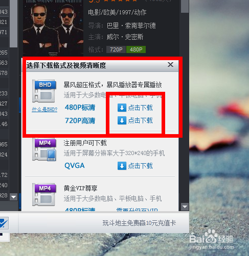Click actor name 威尔·史密斯

tap(125, 37)
